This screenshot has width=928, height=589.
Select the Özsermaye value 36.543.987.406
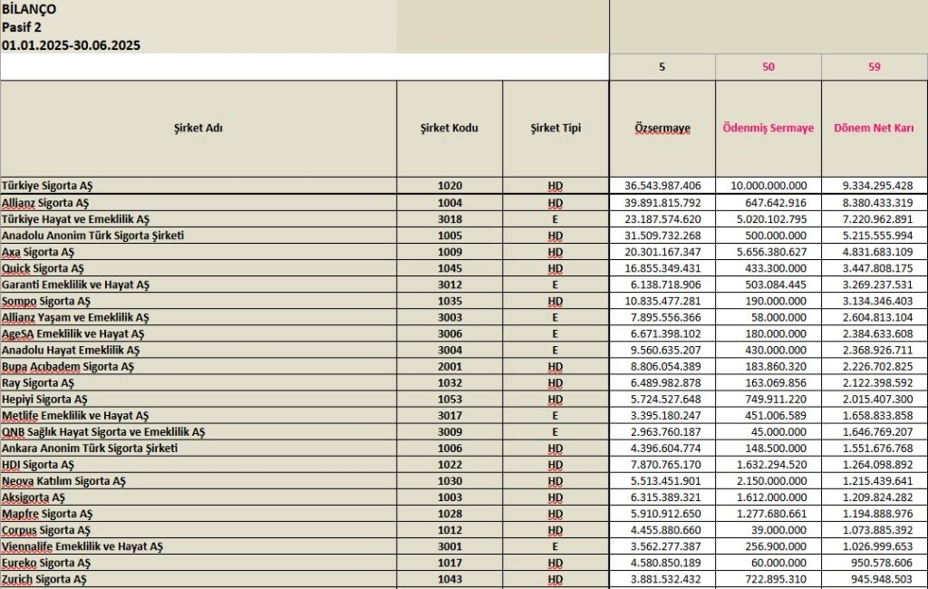tap(662, 185)
